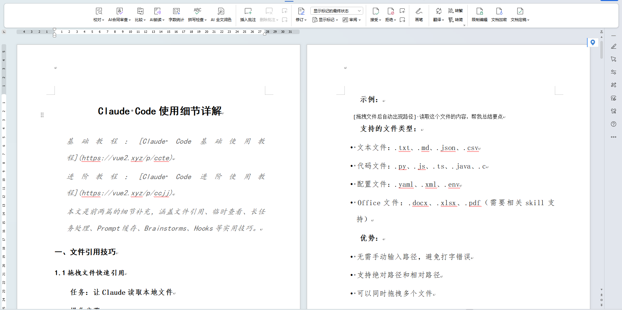Click scroll-up arrow of vertical scrollbar
Screen dimensions: 622x310
coord(602,37)
